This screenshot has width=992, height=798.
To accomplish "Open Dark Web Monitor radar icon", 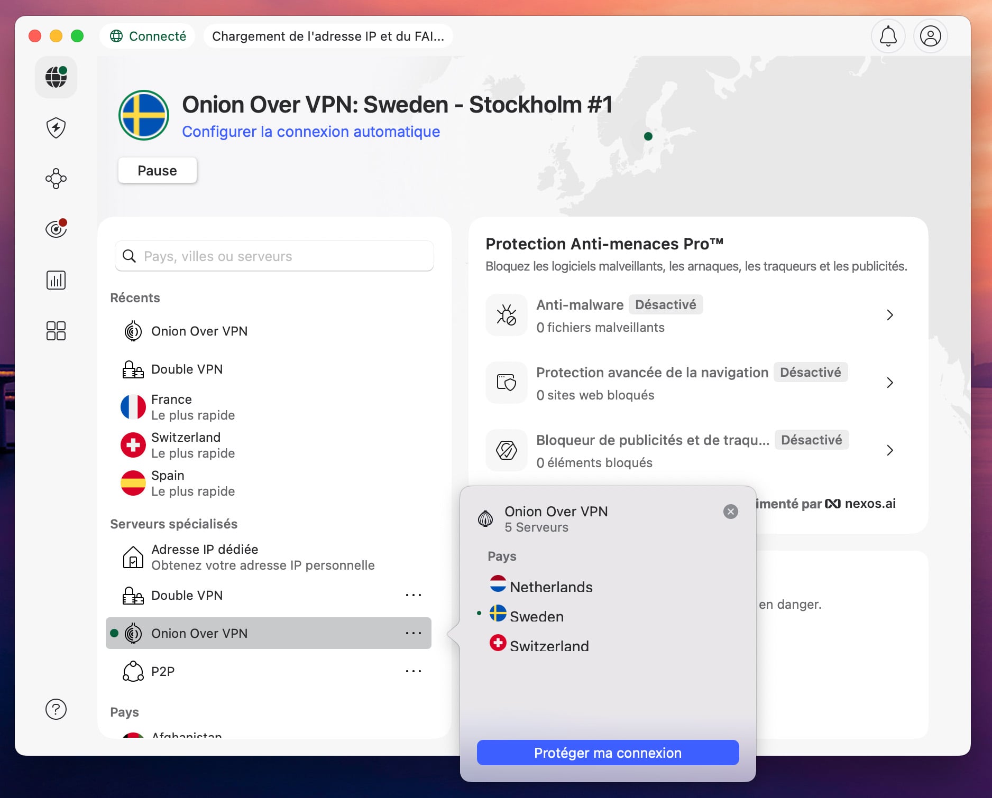I will point(56,229).
